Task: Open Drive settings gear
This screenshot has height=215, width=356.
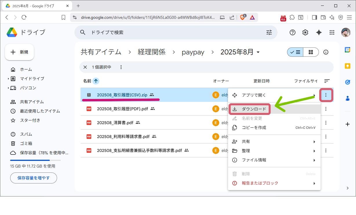Action: pyautogui.click(x=305, y=32)
